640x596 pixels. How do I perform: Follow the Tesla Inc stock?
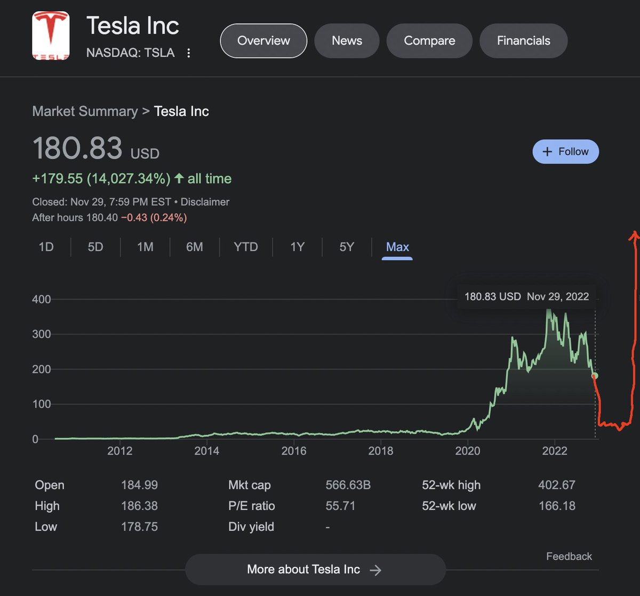tap(566, 152)
